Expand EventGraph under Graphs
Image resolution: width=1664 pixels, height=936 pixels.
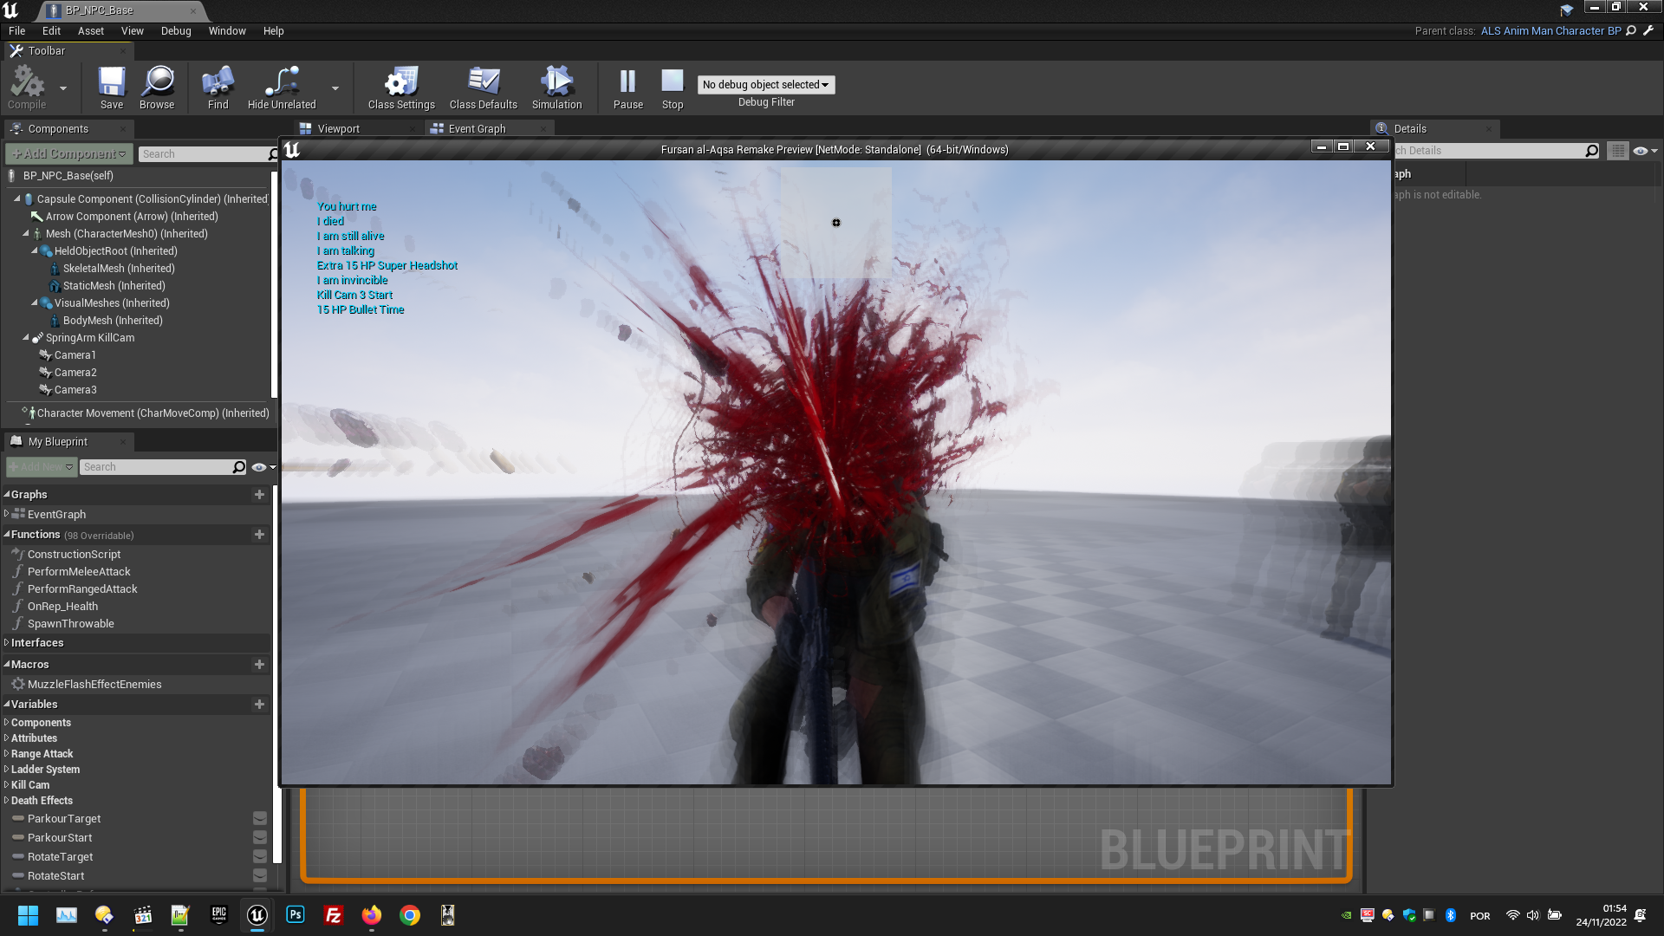[7, 514]
